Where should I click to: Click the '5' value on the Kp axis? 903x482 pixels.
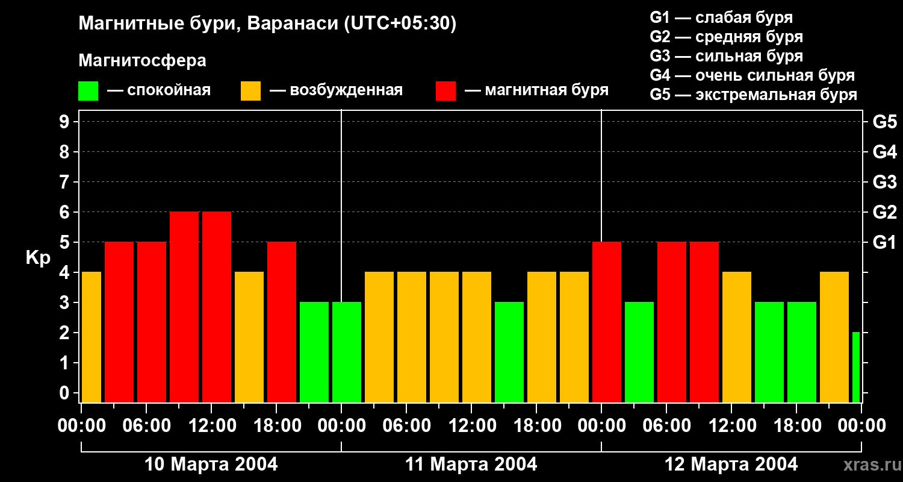[x=66, y=242]
